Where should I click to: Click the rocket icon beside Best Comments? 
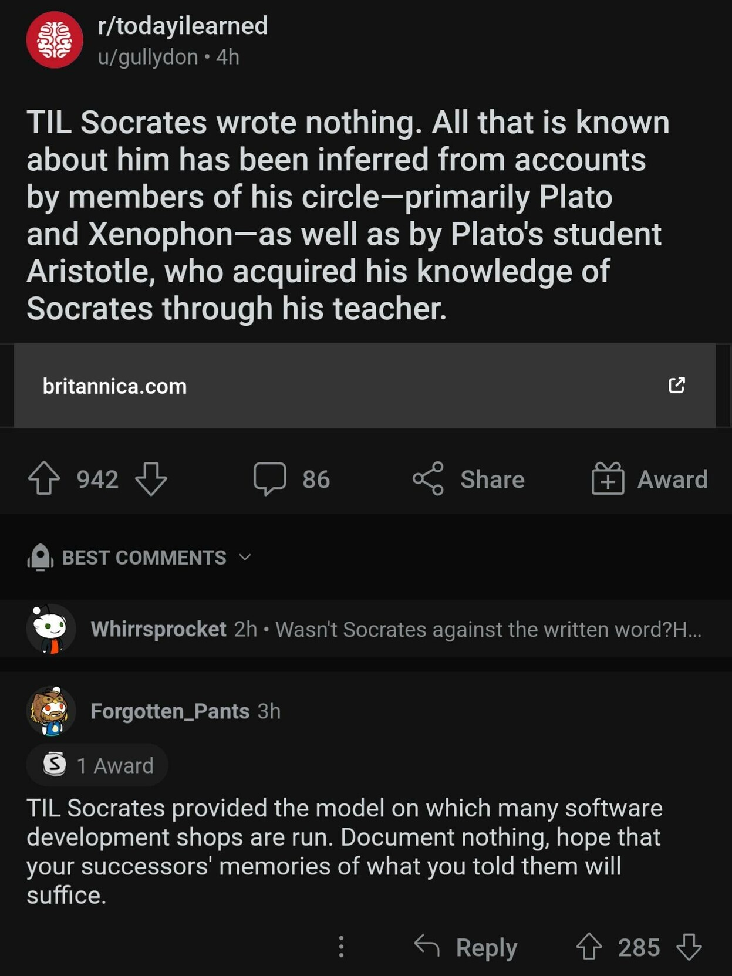pyautogui.click(x=41, y=557)
